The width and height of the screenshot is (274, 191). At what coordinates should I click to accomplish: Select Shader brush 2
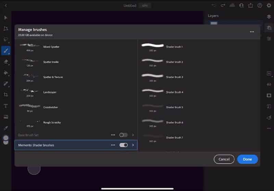click(199, 62)
